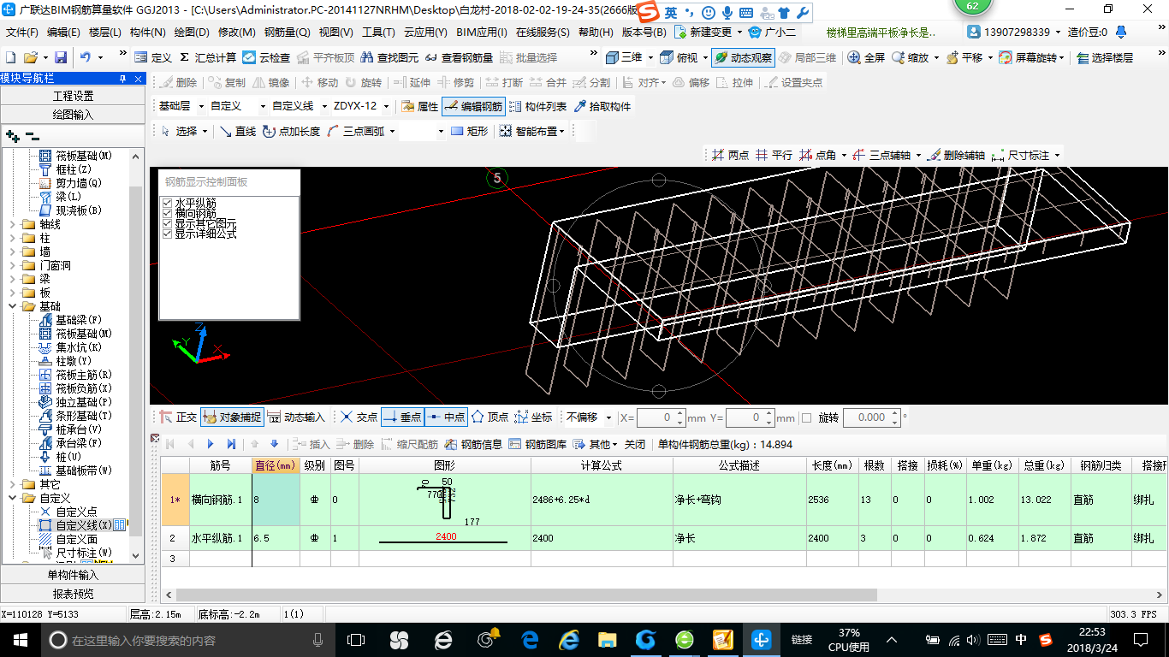1169x657 pixels.
Task: Toggle 垂点 perpendicular snap
Action: tap(402, 417)
